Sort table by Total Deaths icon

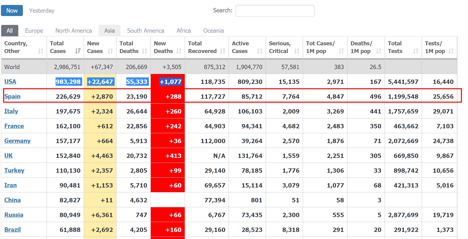145,51
